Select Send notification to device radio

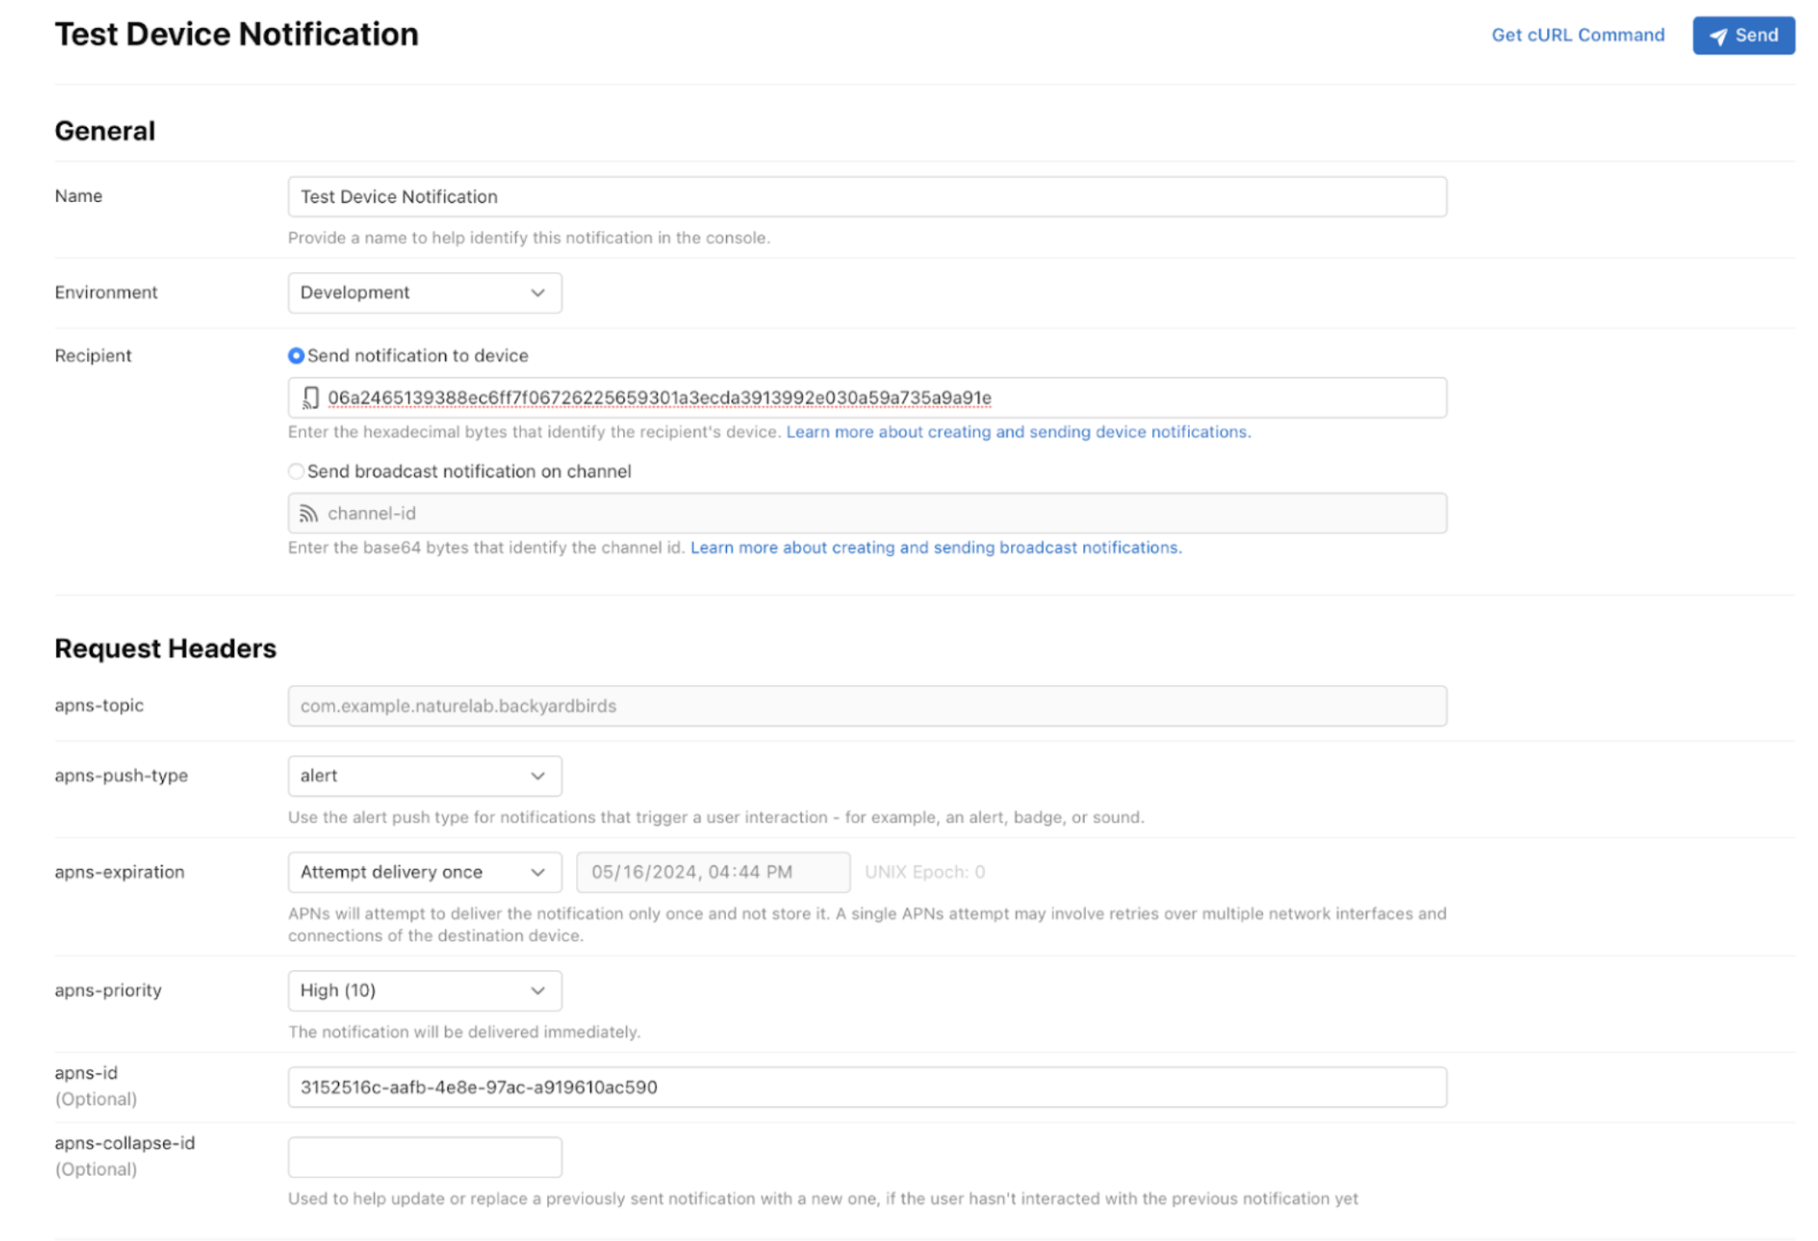[296, 356]
